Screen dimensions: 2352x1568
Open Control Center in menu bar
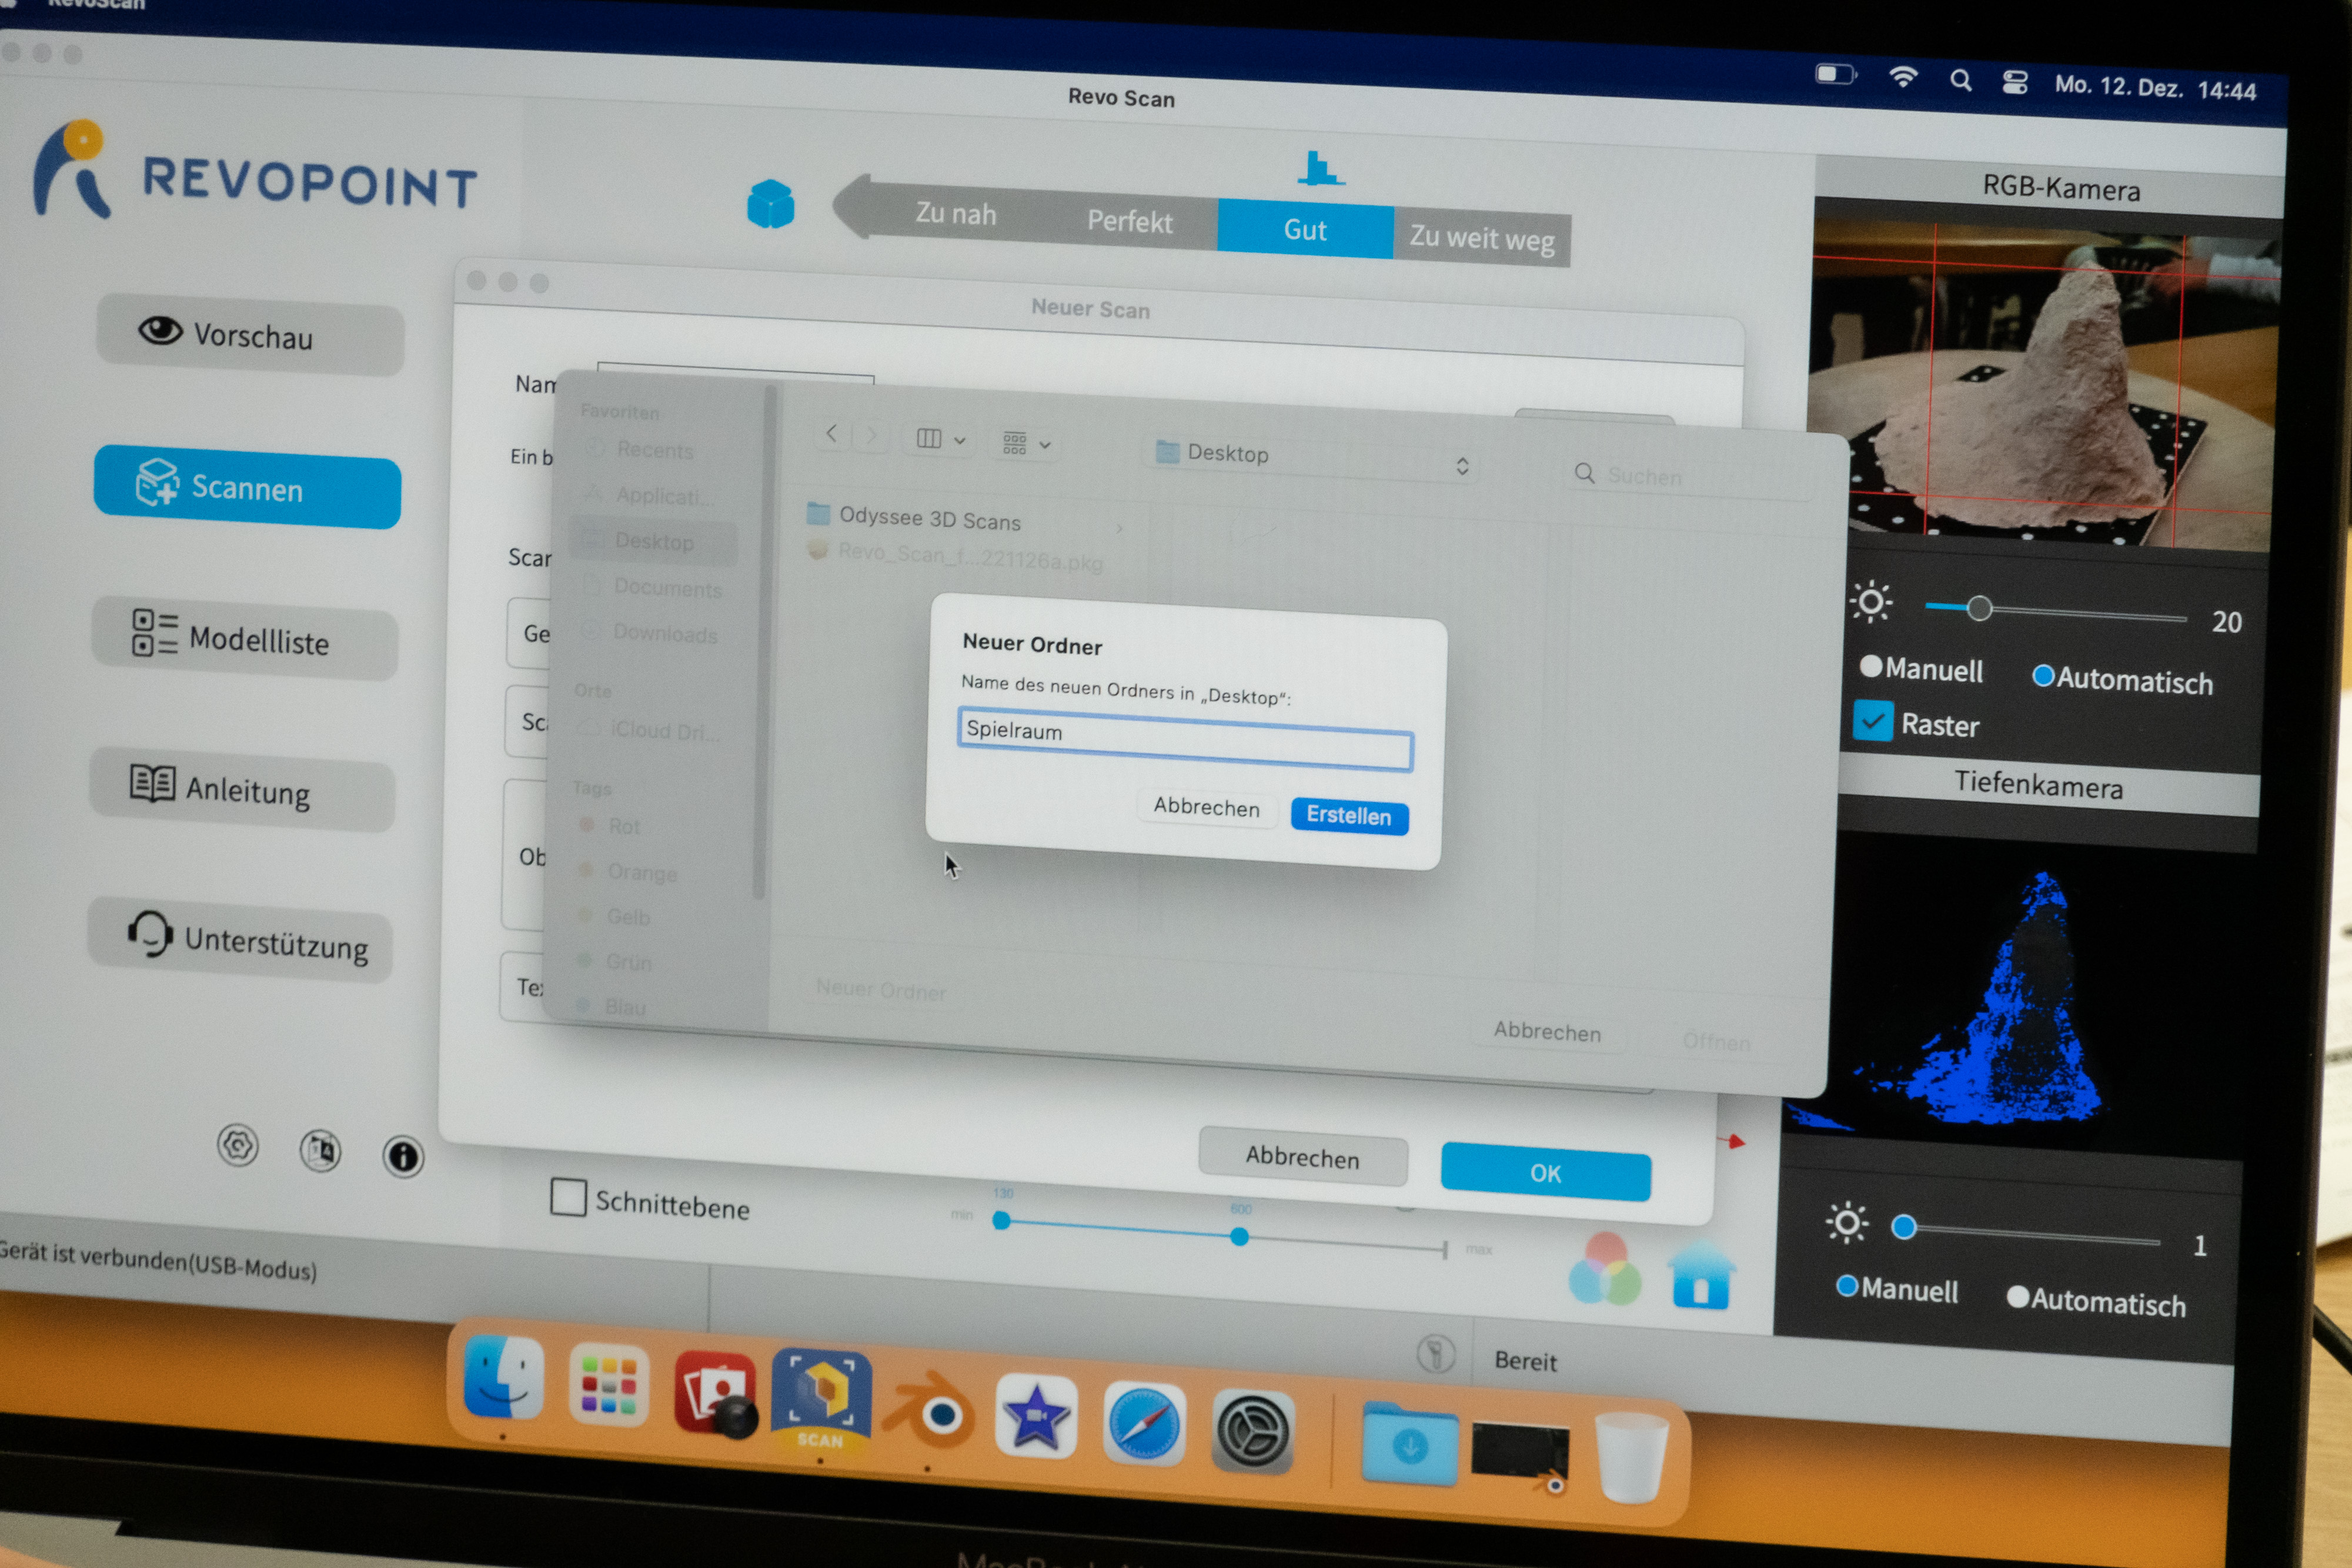tap(2015, 83)
